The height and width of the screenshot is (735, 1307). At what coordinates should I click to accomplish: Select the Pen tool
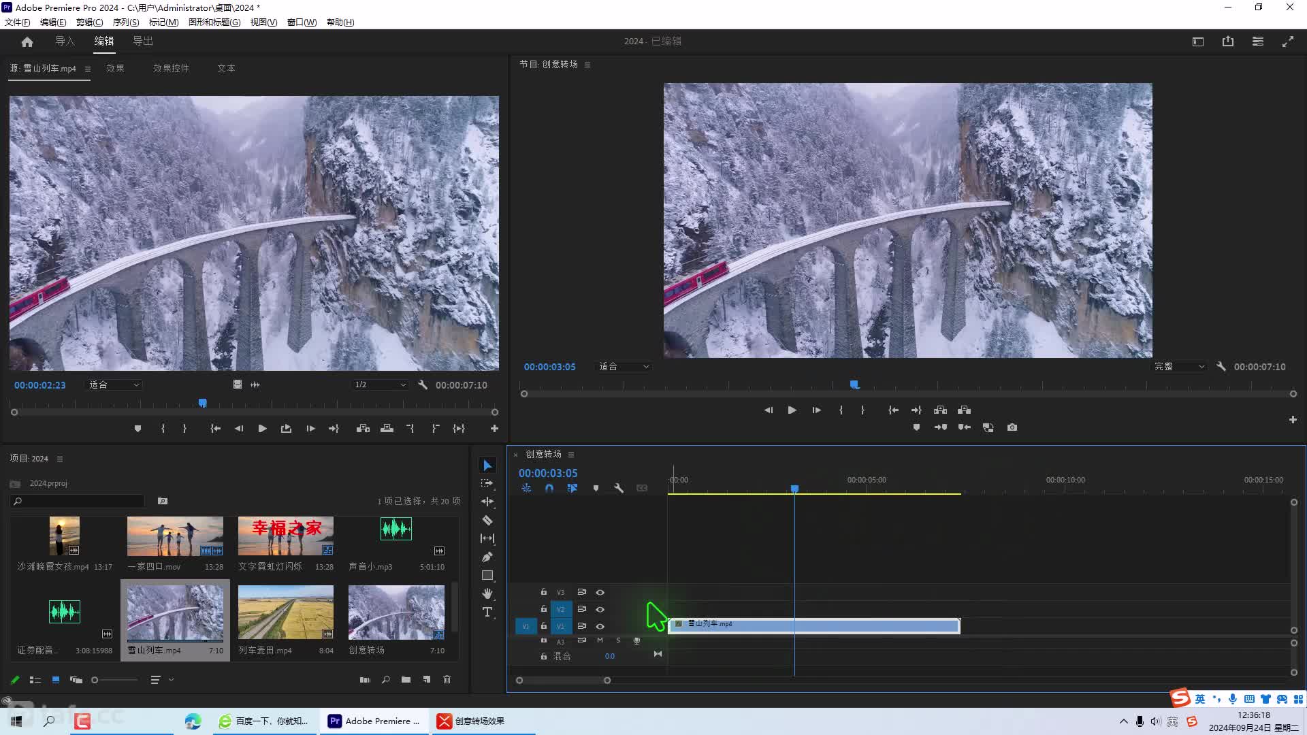(x=487, y=557)
